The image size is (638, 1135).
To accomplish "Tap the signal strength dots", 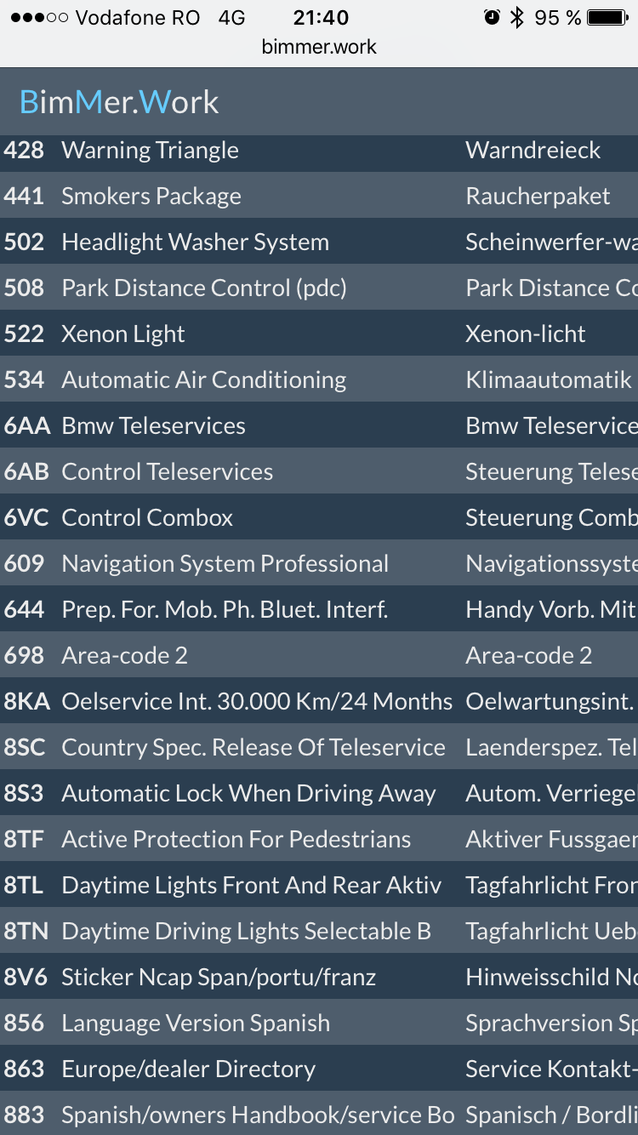I will click(38, 18).
